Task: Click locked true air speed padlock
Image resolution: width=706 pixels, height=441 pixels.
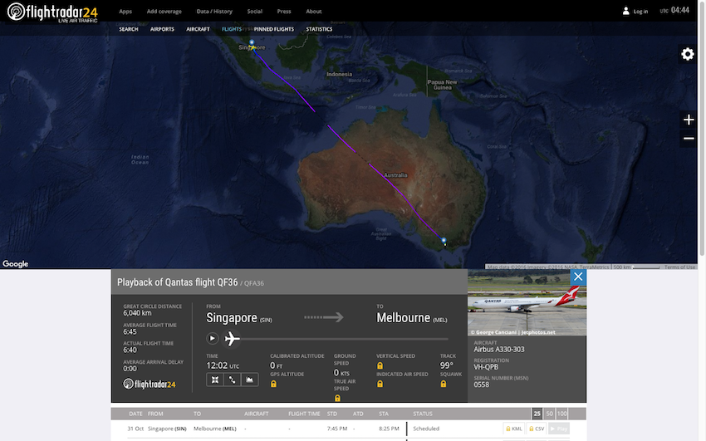Action: point(337,399)
